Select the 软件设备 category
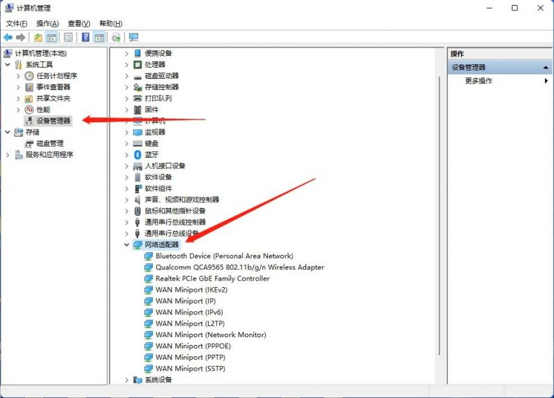This screenshot has width=554, height=398. click(158, 177)
